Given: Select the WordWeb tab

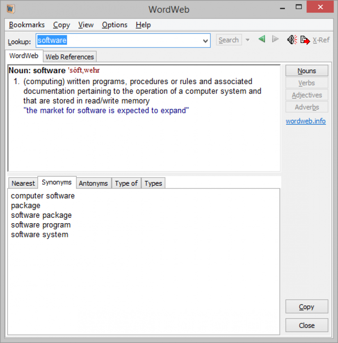Looking at the screenshot, I should (x=24, y=56).
